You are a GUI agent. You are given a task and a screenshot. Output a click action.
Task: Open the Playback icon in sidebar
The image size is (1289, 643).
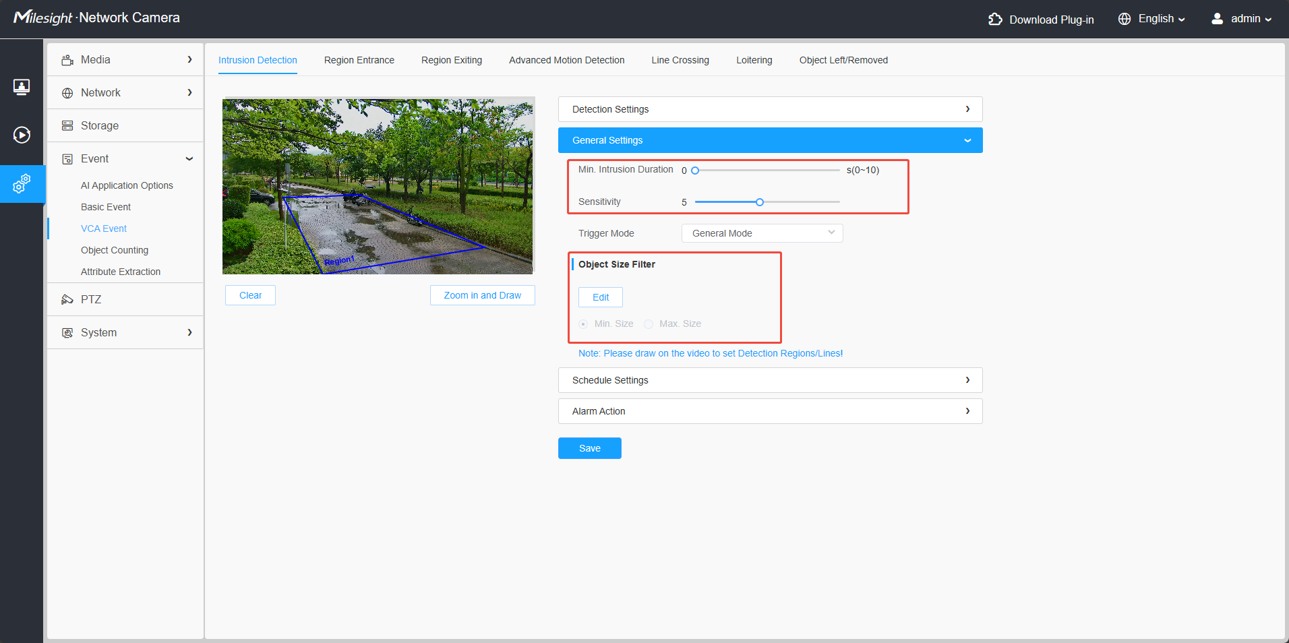click(x=22, y=135)
